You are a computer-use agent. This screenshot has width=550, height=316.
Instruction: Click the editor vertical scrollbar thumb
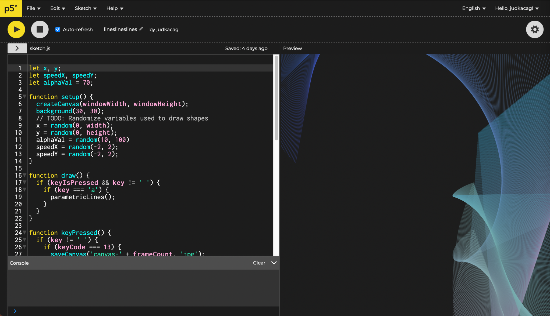(276, 98)
